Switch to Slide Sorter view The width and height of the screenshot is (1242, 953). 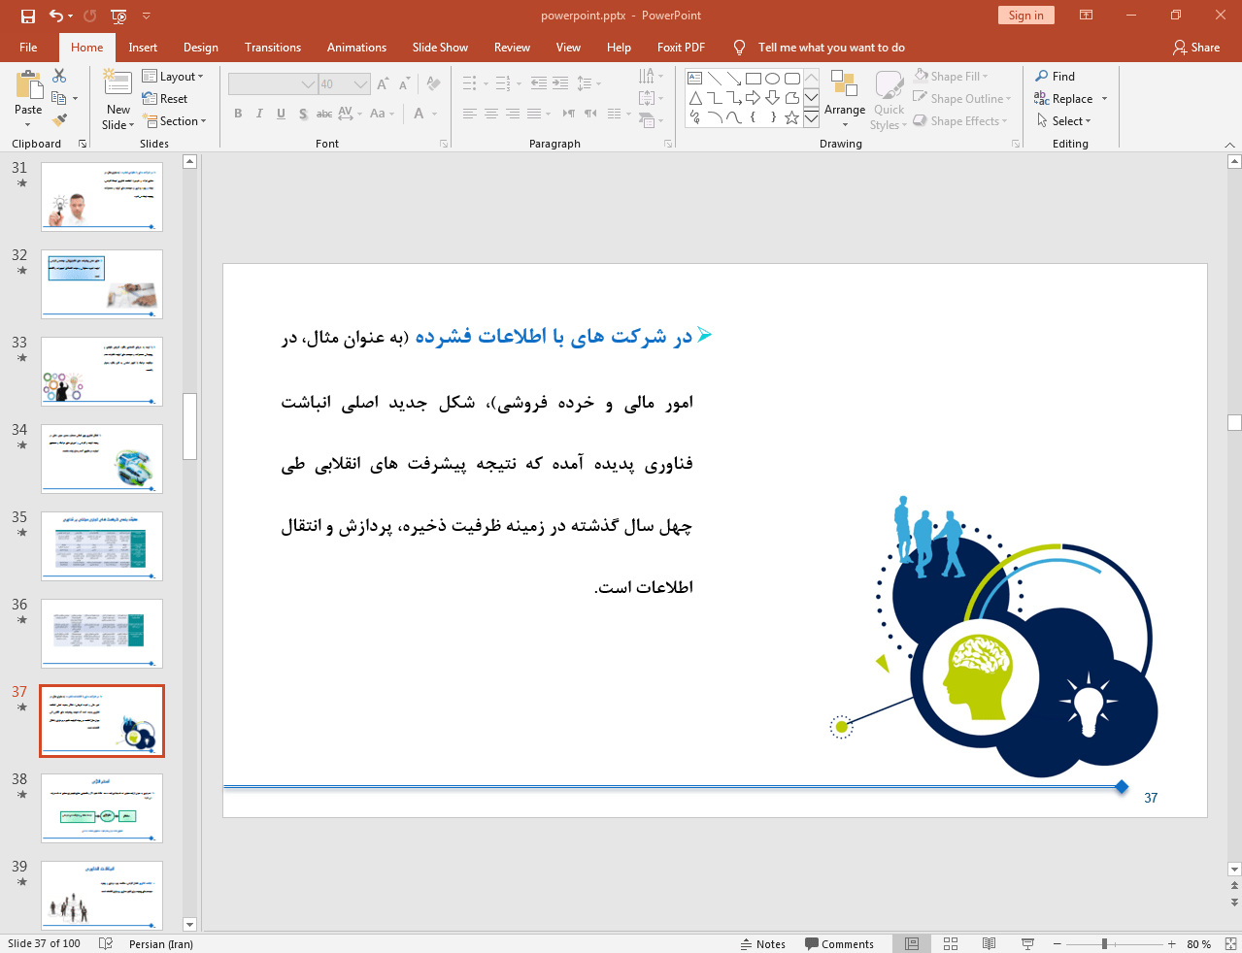[x=951, y=944]
